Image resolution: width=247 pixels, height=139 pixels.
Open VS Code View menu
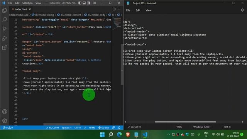coord(38,3)
